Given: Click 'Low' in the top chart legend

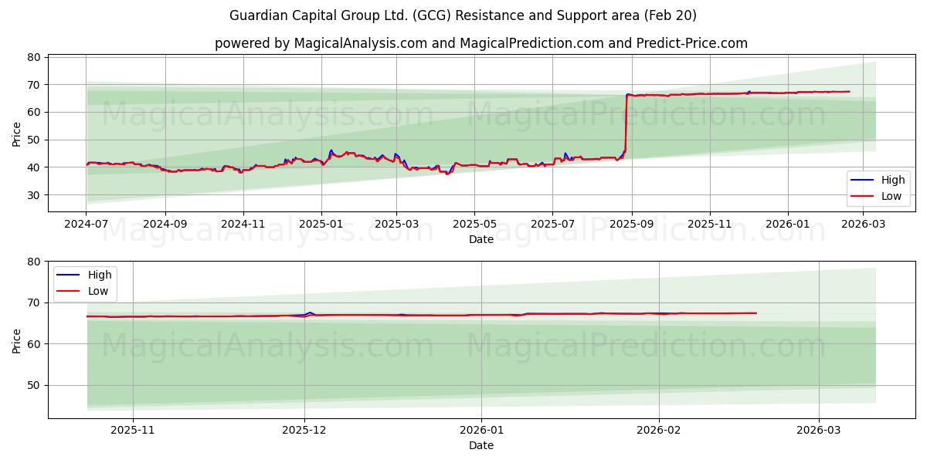Looking at the screenshot, I should tap(891, 196).
